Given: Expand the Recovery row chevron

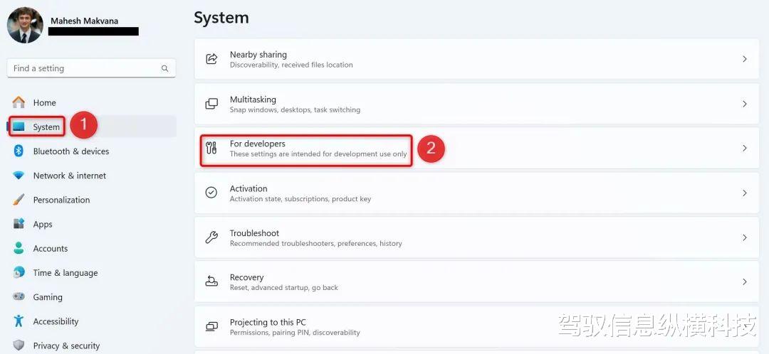Looking at the screenshot, I should (745, 282).
